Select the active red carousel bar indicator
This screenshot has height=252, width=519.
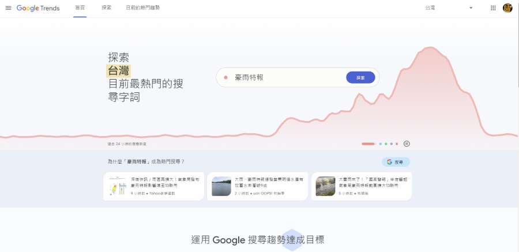pyautogui.click(x=368, y=144)
